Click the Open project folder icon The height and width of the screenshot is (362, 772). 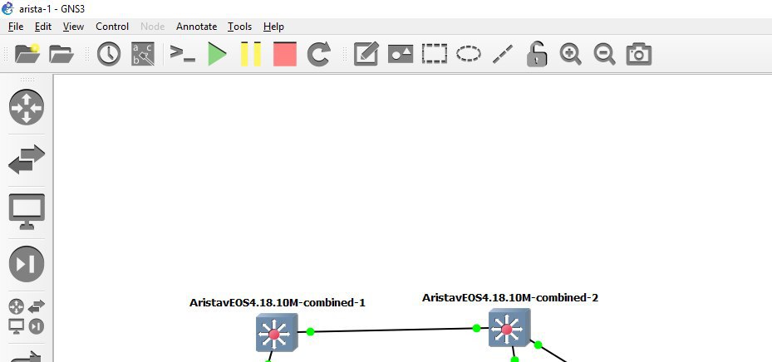pos(61,54)
